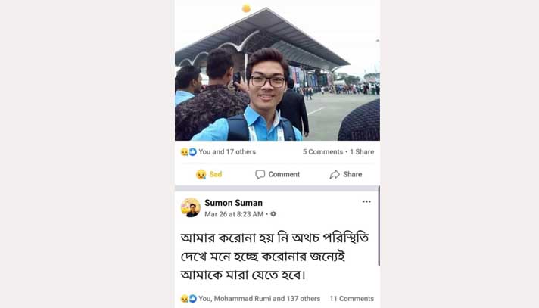Image resolution: width=539 pixels, height=308 pixels.
Task: Open Sumon Suman's profile picture
Action: pos(191,207)
